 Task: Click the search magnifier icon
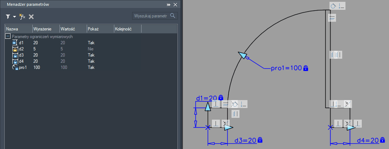click(173, 16)
